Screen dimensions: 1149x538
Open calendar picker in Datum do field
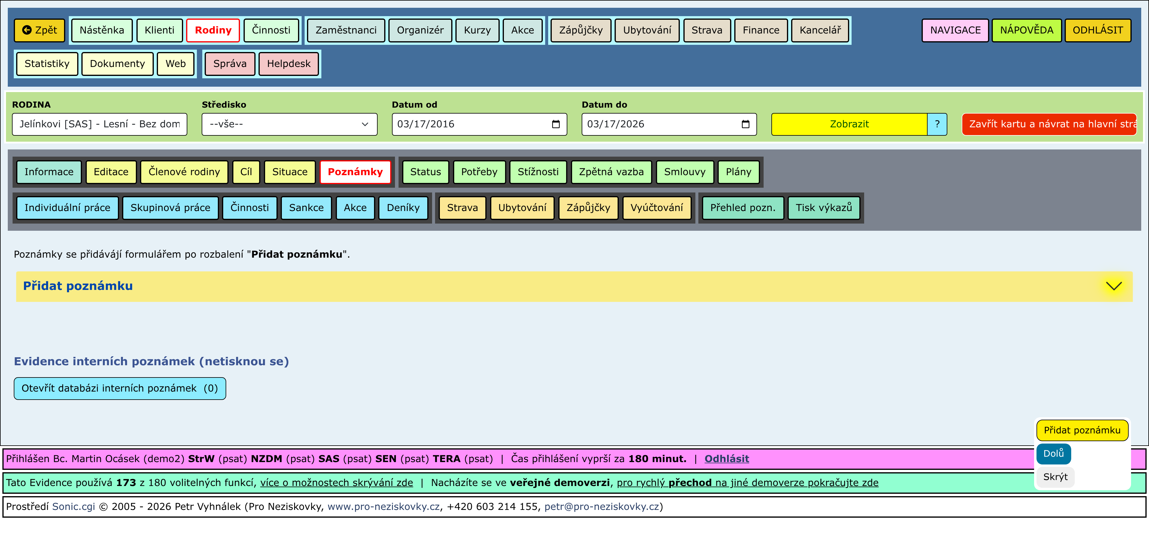pyautogui.click(x=745, y=124)
